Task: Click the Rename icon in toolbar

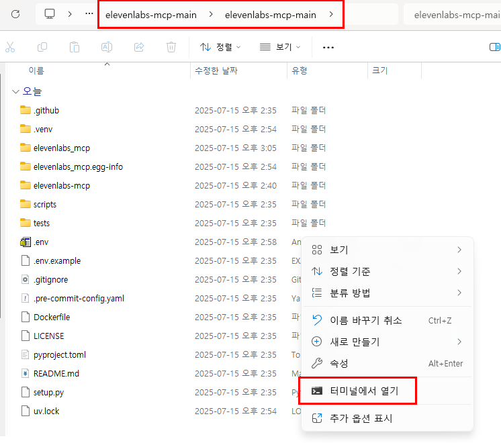Action: point(107,47)
